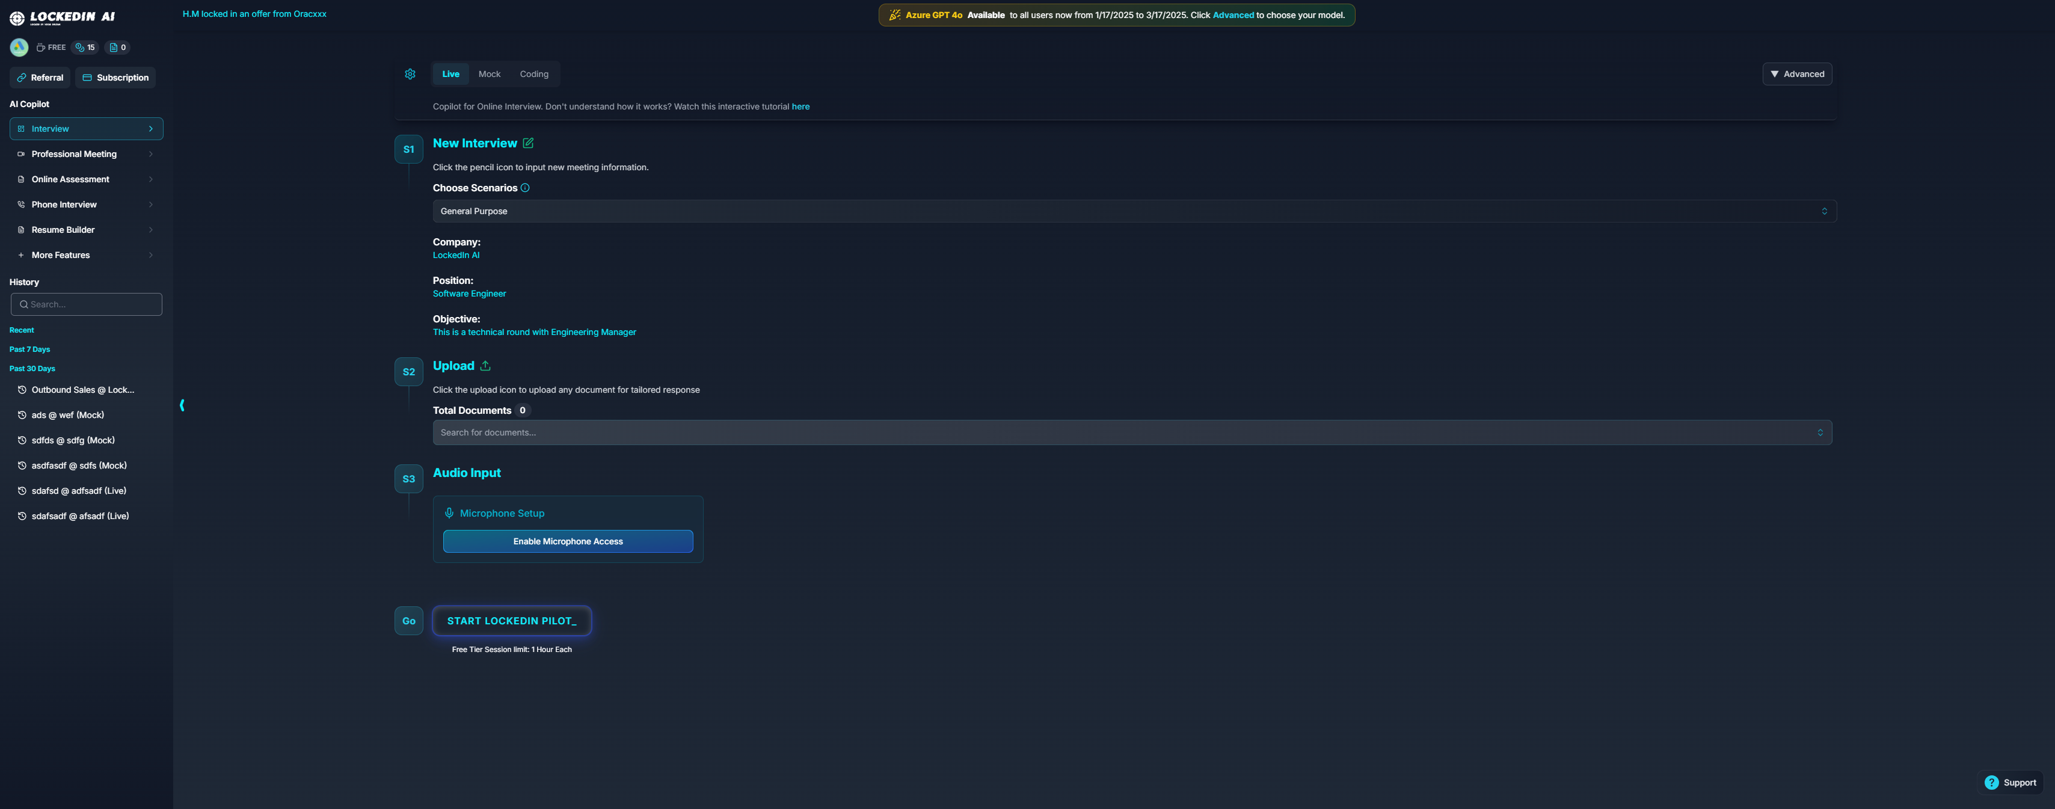Image resolution: width=2055 pixels, height=809 pixels.
Task: Expand the Interview chevron in sidebar
Action: tap(151, 129)
